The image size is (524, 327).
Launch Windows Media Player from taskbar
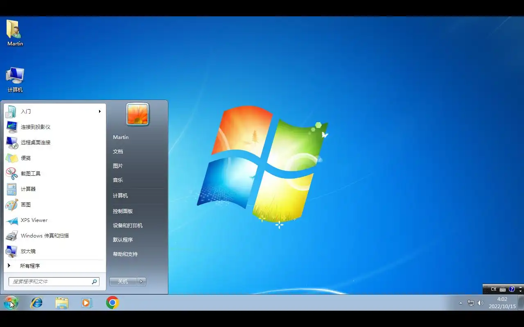87,303
